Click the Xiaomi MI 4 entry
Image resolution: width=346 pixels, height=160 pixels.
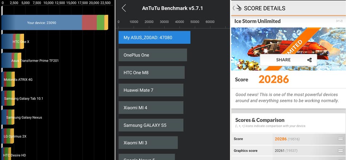[x=151, y=108]
